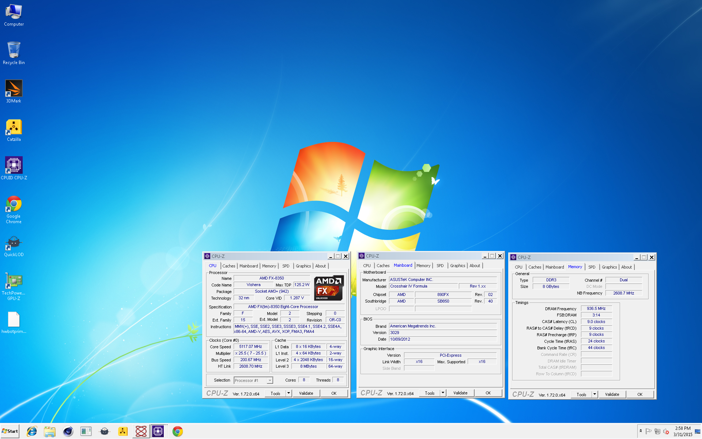Switch to SPD tab in right CPU-Z window

[x=592, y=267]
